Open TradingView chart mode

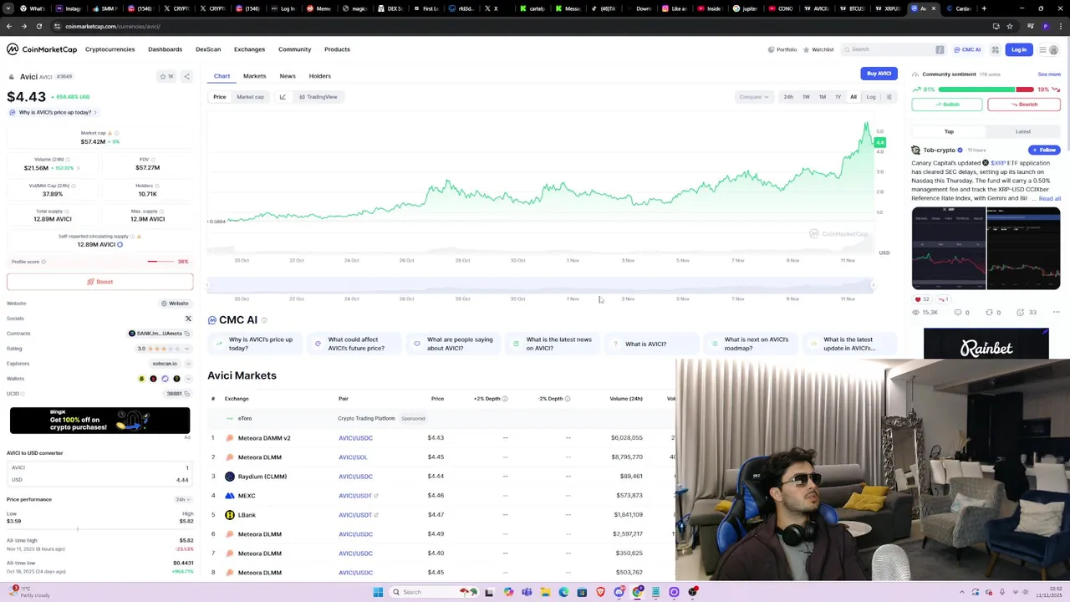[318, 97]
